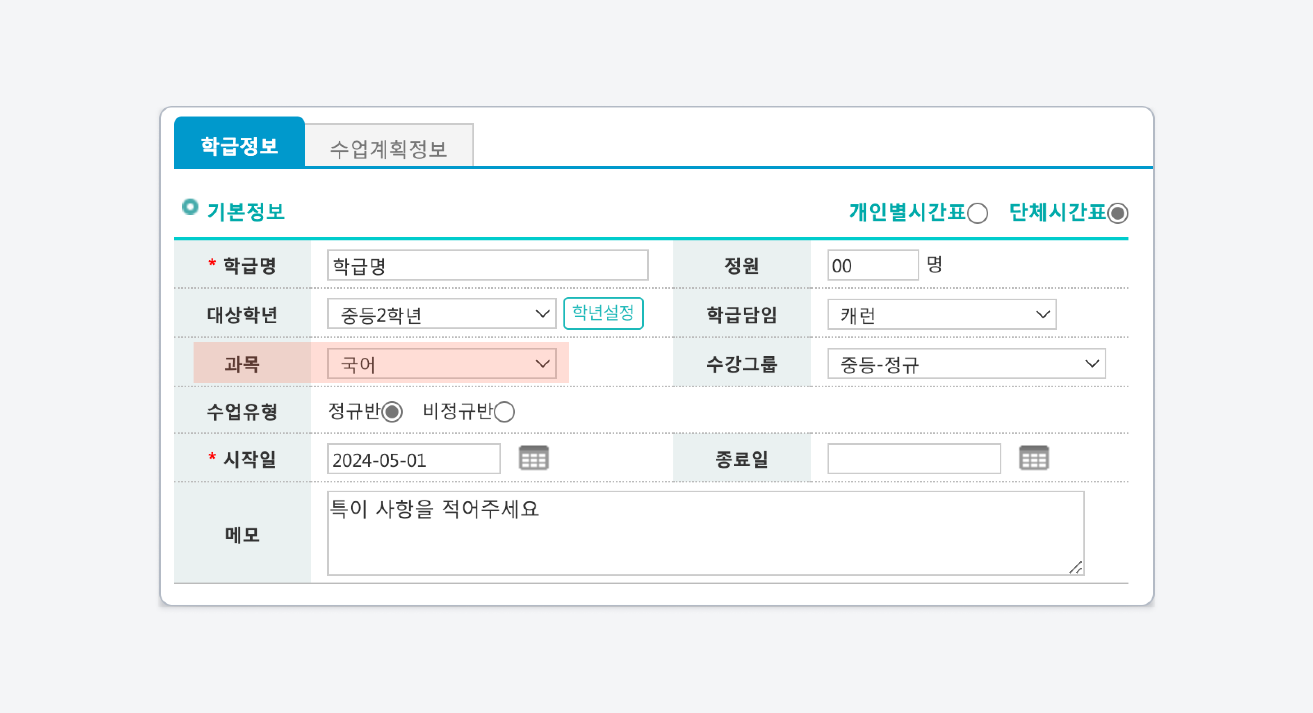The width and height of the screenshot is (1313, 713).
Task: Focus the 시작일 date field 2024-05-01
Action: click(x=413, y=459)
